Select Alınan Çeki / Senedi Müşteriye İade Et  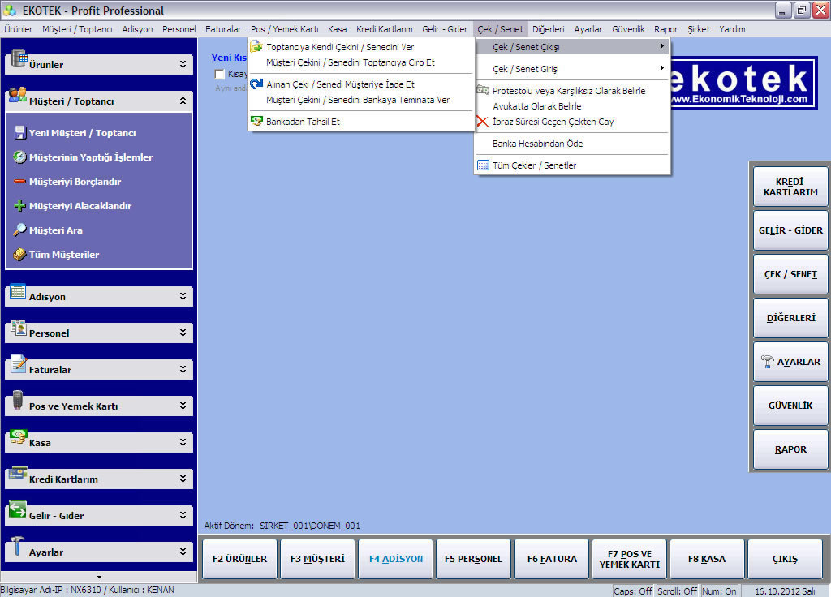pos(360,84)
